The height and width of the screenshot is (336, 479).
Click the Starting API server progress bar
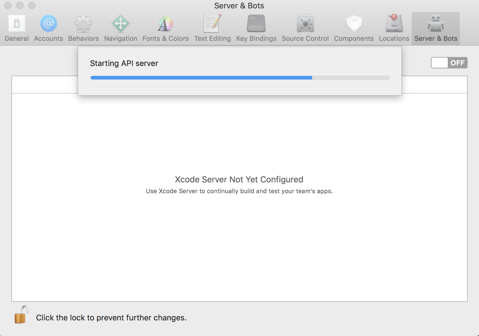(240, 78)
